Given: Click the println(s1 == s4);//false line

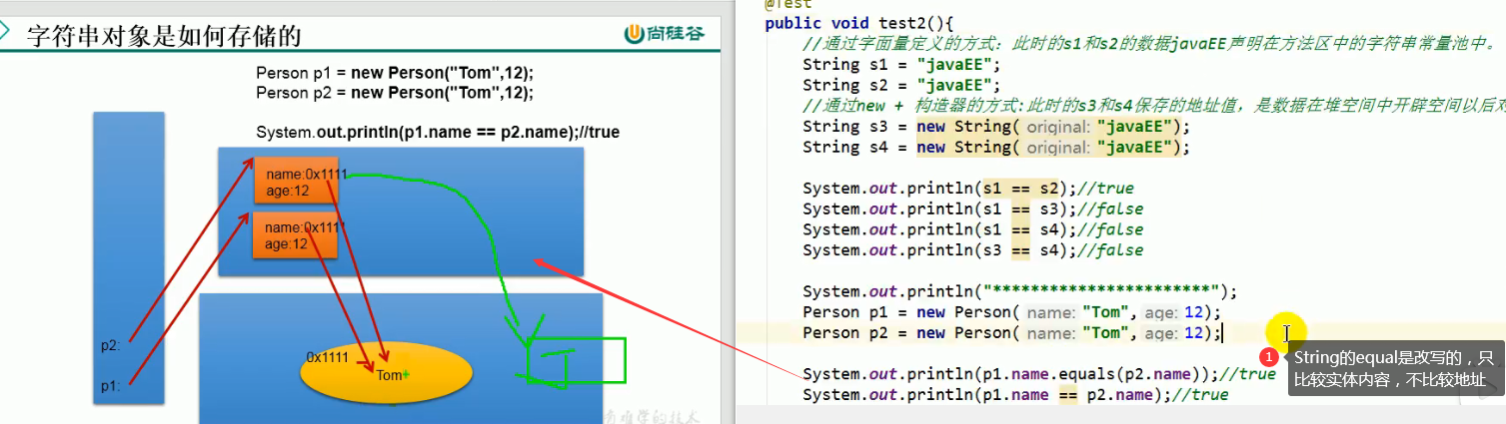Looking at the screenshot, I should (x=972, y=229).
